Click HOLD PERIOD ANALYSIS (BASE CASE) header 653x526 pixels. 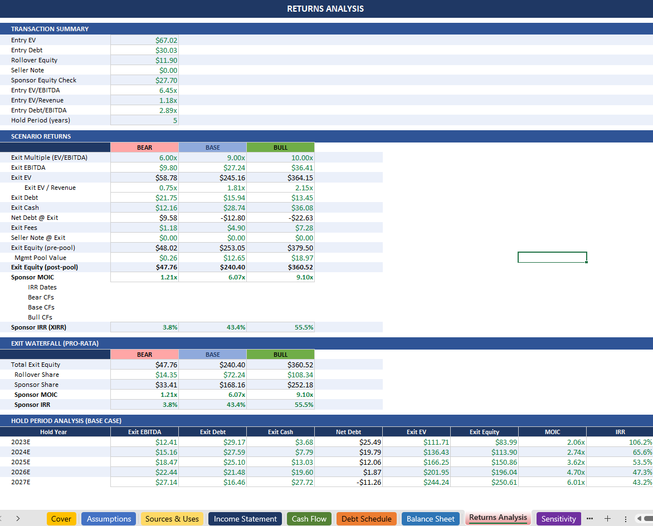pos(326,421)
